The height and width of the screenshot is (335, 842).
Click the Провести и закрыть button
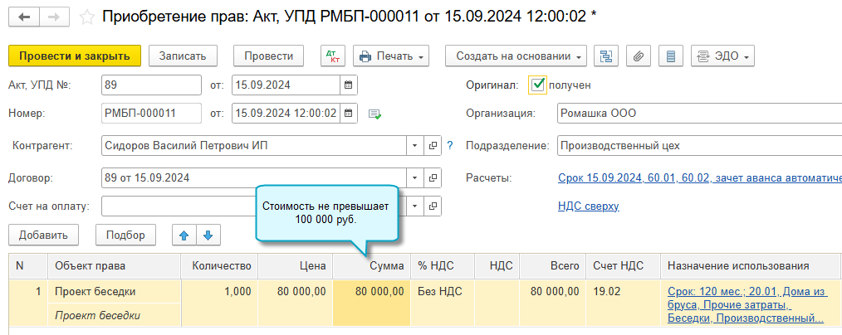pos(75,56)
